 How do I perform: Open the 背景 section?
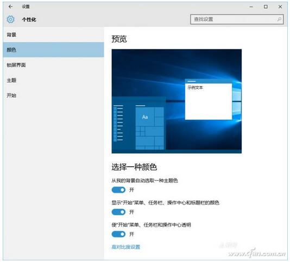[53, 34]
